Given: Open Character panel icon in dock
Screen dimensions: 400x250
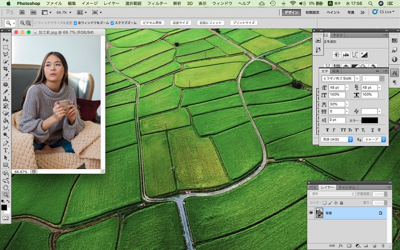Looking at the screenshot, I should pyautogui.click(x=394, y=73).
